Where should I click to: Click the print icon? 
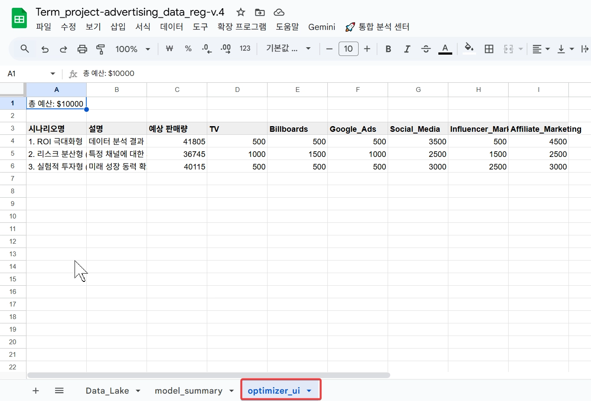(x=82, y=49)
